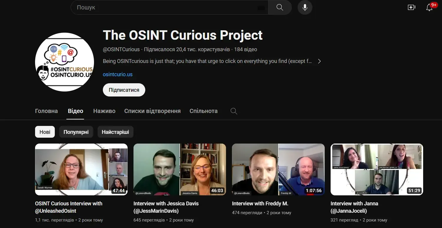The image size is (442, 228).
Task: Sort videos by Популярні chip
Action: click(x=76, y=132)
